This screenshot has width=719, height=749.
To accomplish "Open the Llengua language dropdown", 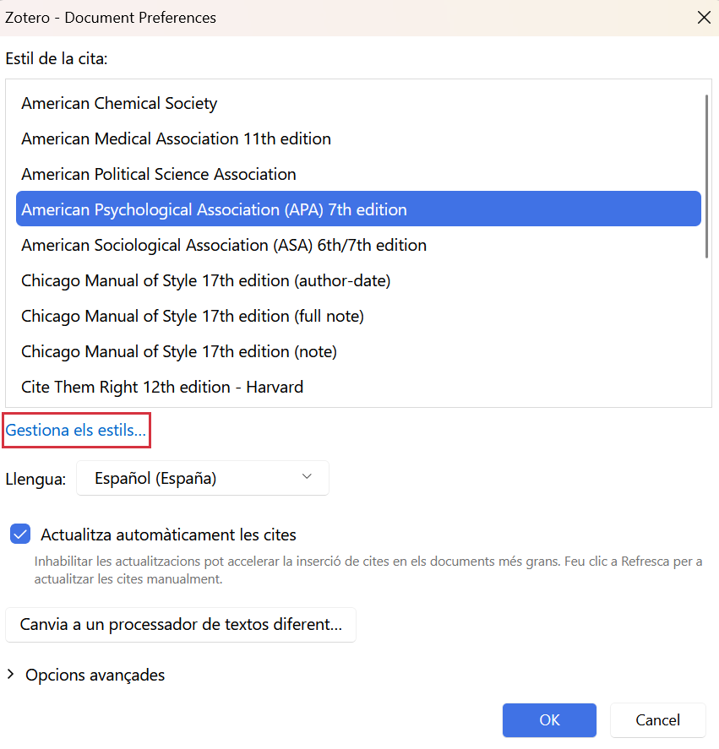I will pyautogui.click(x=203, y=478).
